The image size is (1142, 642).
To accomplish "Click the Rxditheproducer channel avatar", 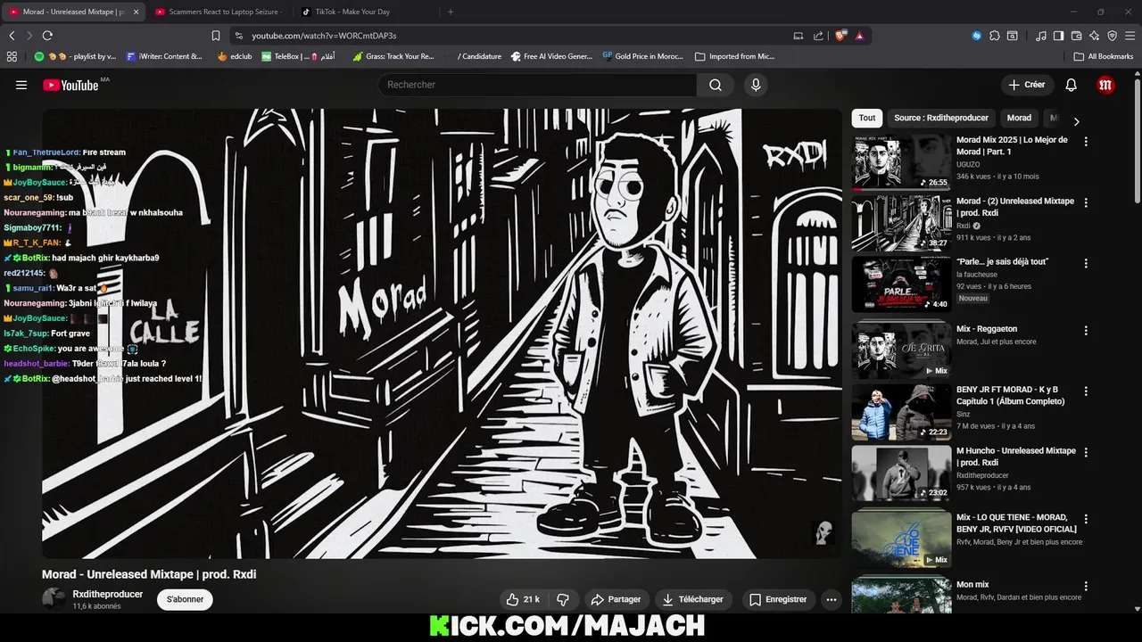I will pos(54,599).
